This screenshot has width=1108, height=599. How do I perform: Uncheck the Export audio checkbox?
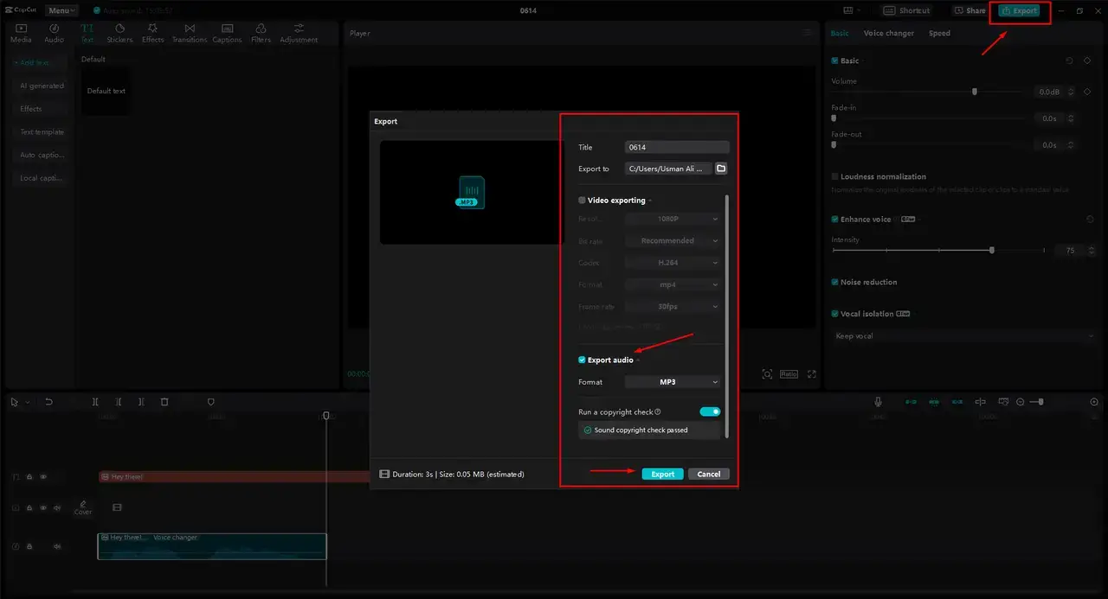tap(582, 360)
